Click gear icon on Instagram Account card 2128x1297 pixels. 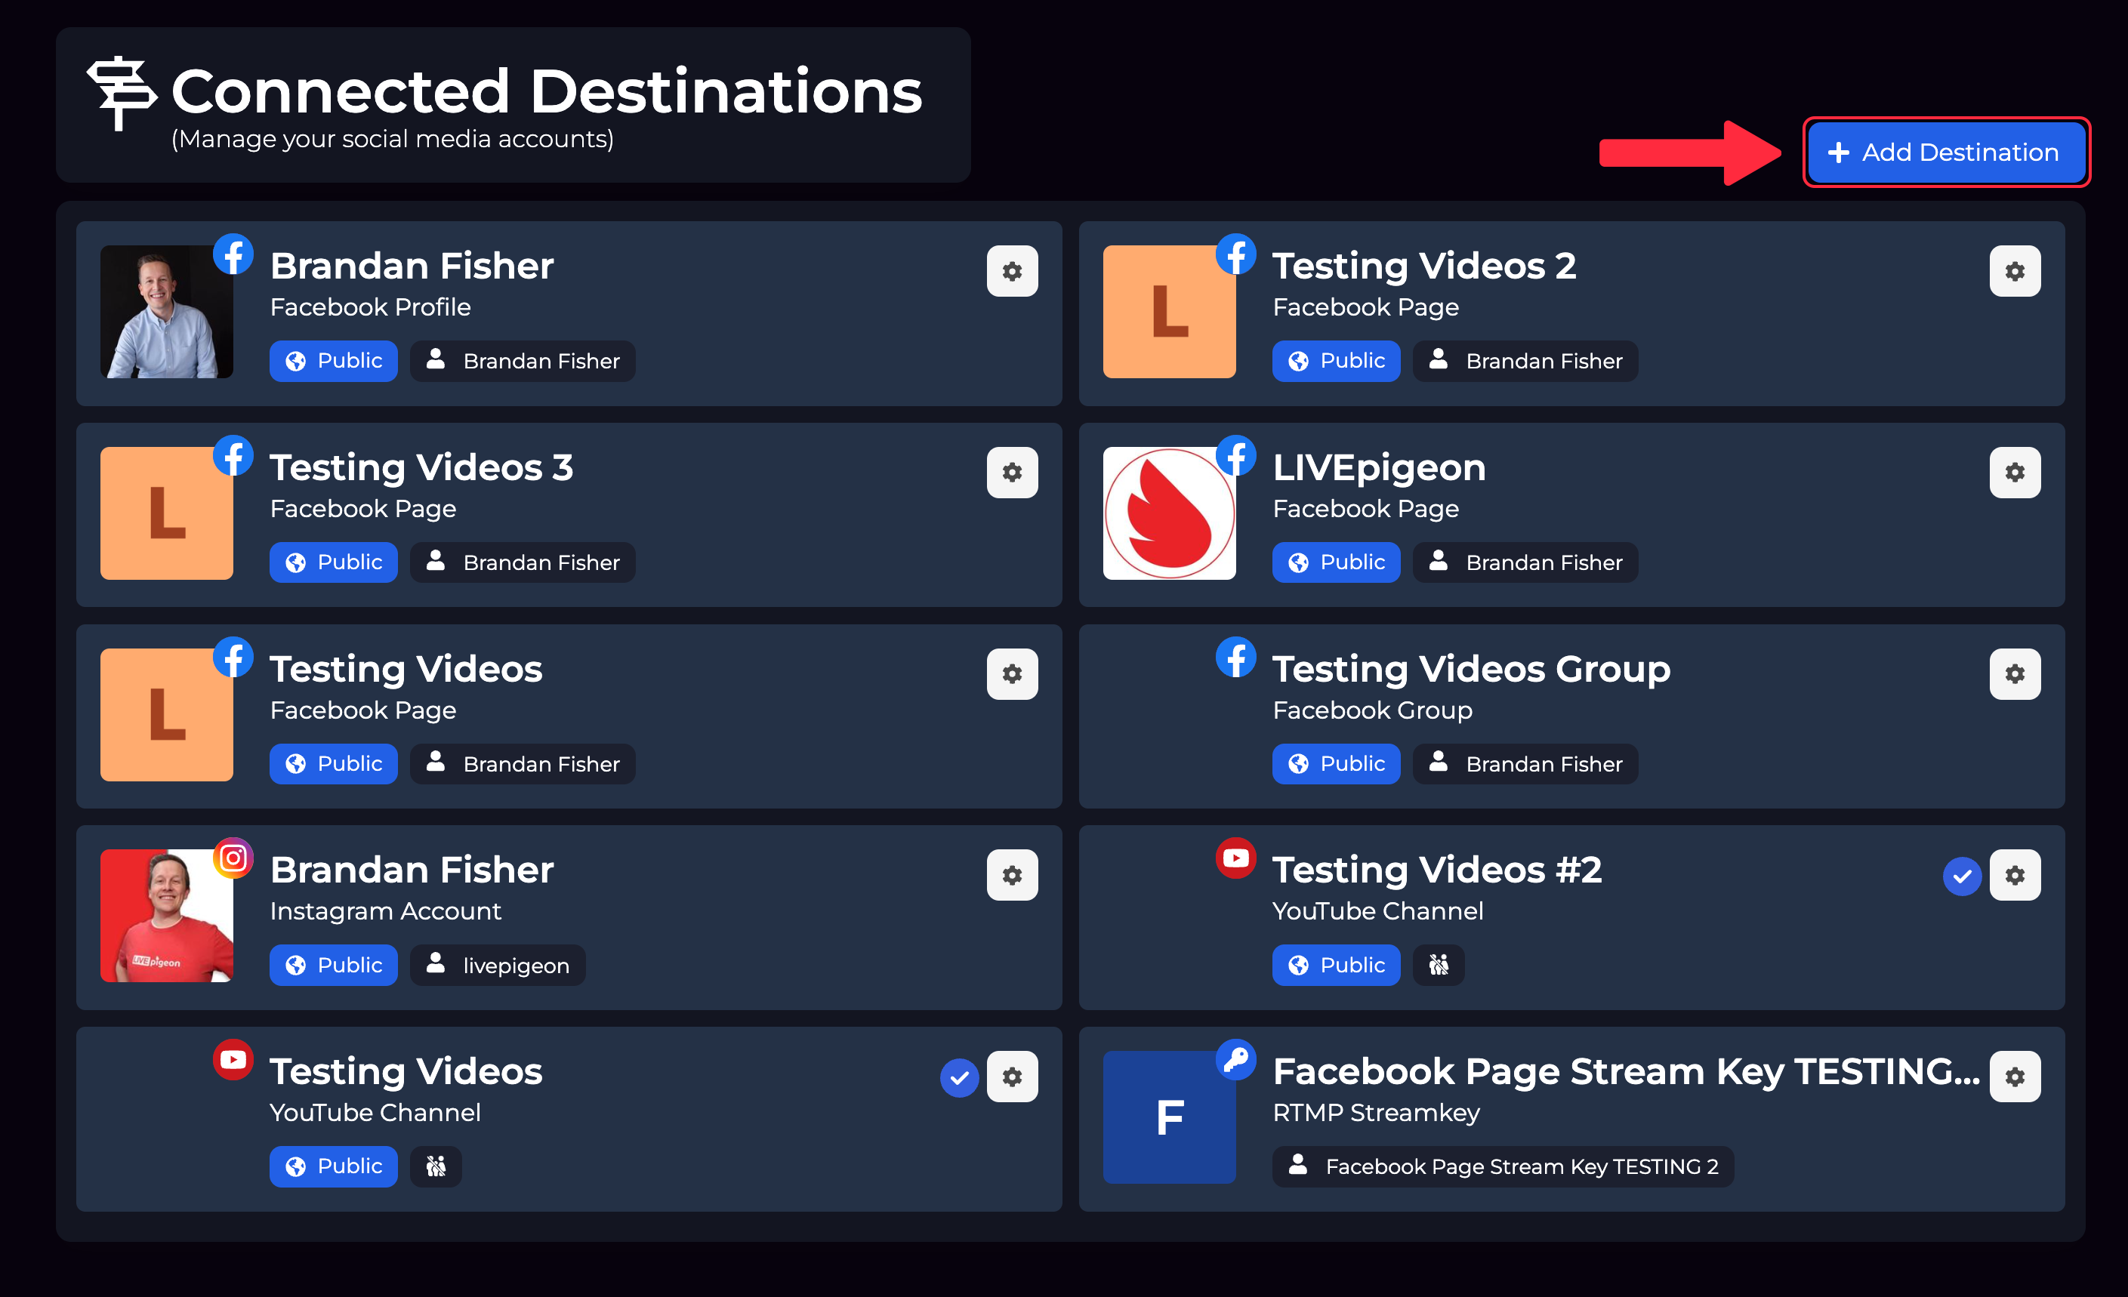(1011, 875)
